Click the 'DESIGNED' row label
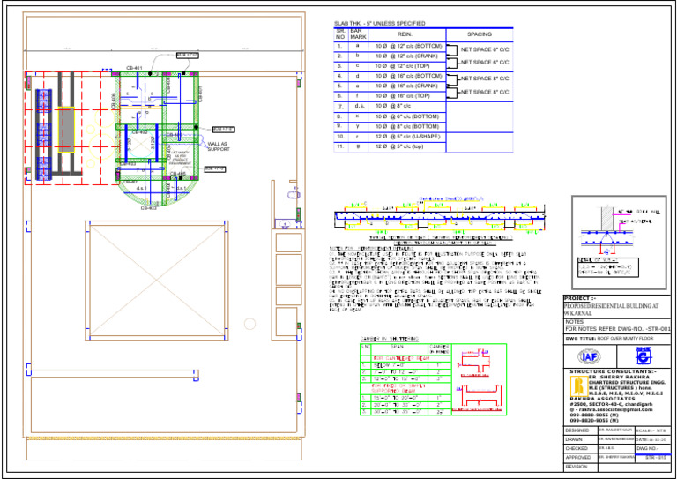677x479 pixels. point(577,430)
